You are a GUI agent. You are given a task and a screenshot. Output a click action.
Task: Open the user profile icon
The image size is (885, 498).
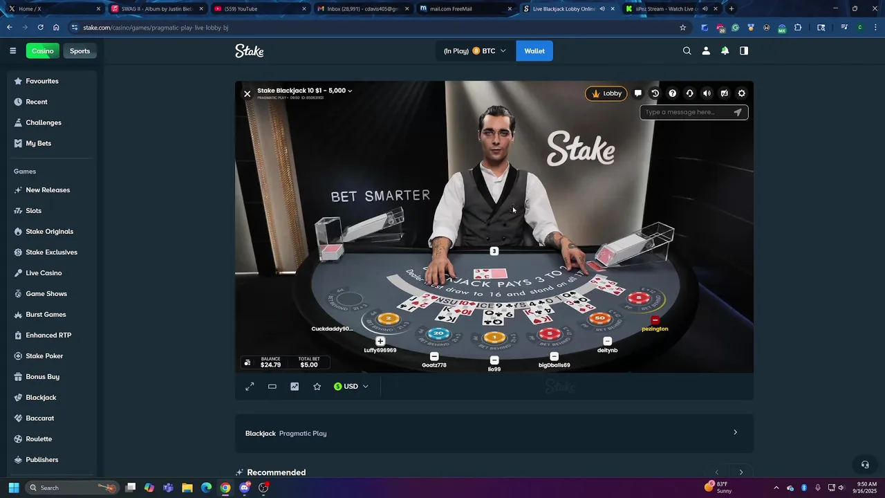706,50
